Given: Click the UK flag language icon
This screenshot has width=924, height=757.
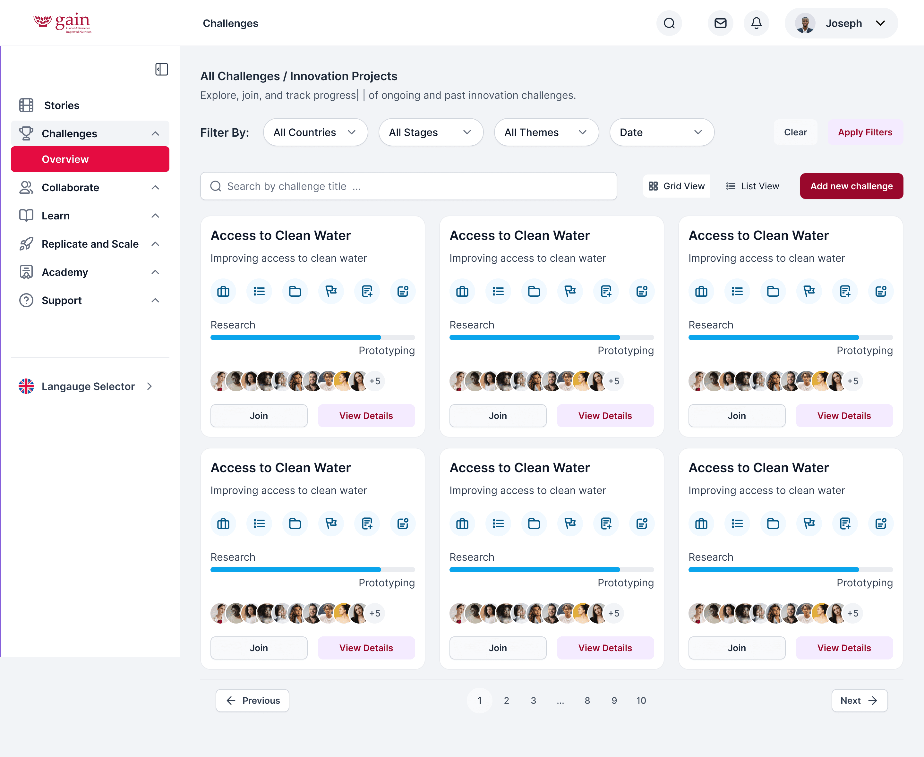Looking at the screenshot, I should pyautogui.click(x=26, y=386).
